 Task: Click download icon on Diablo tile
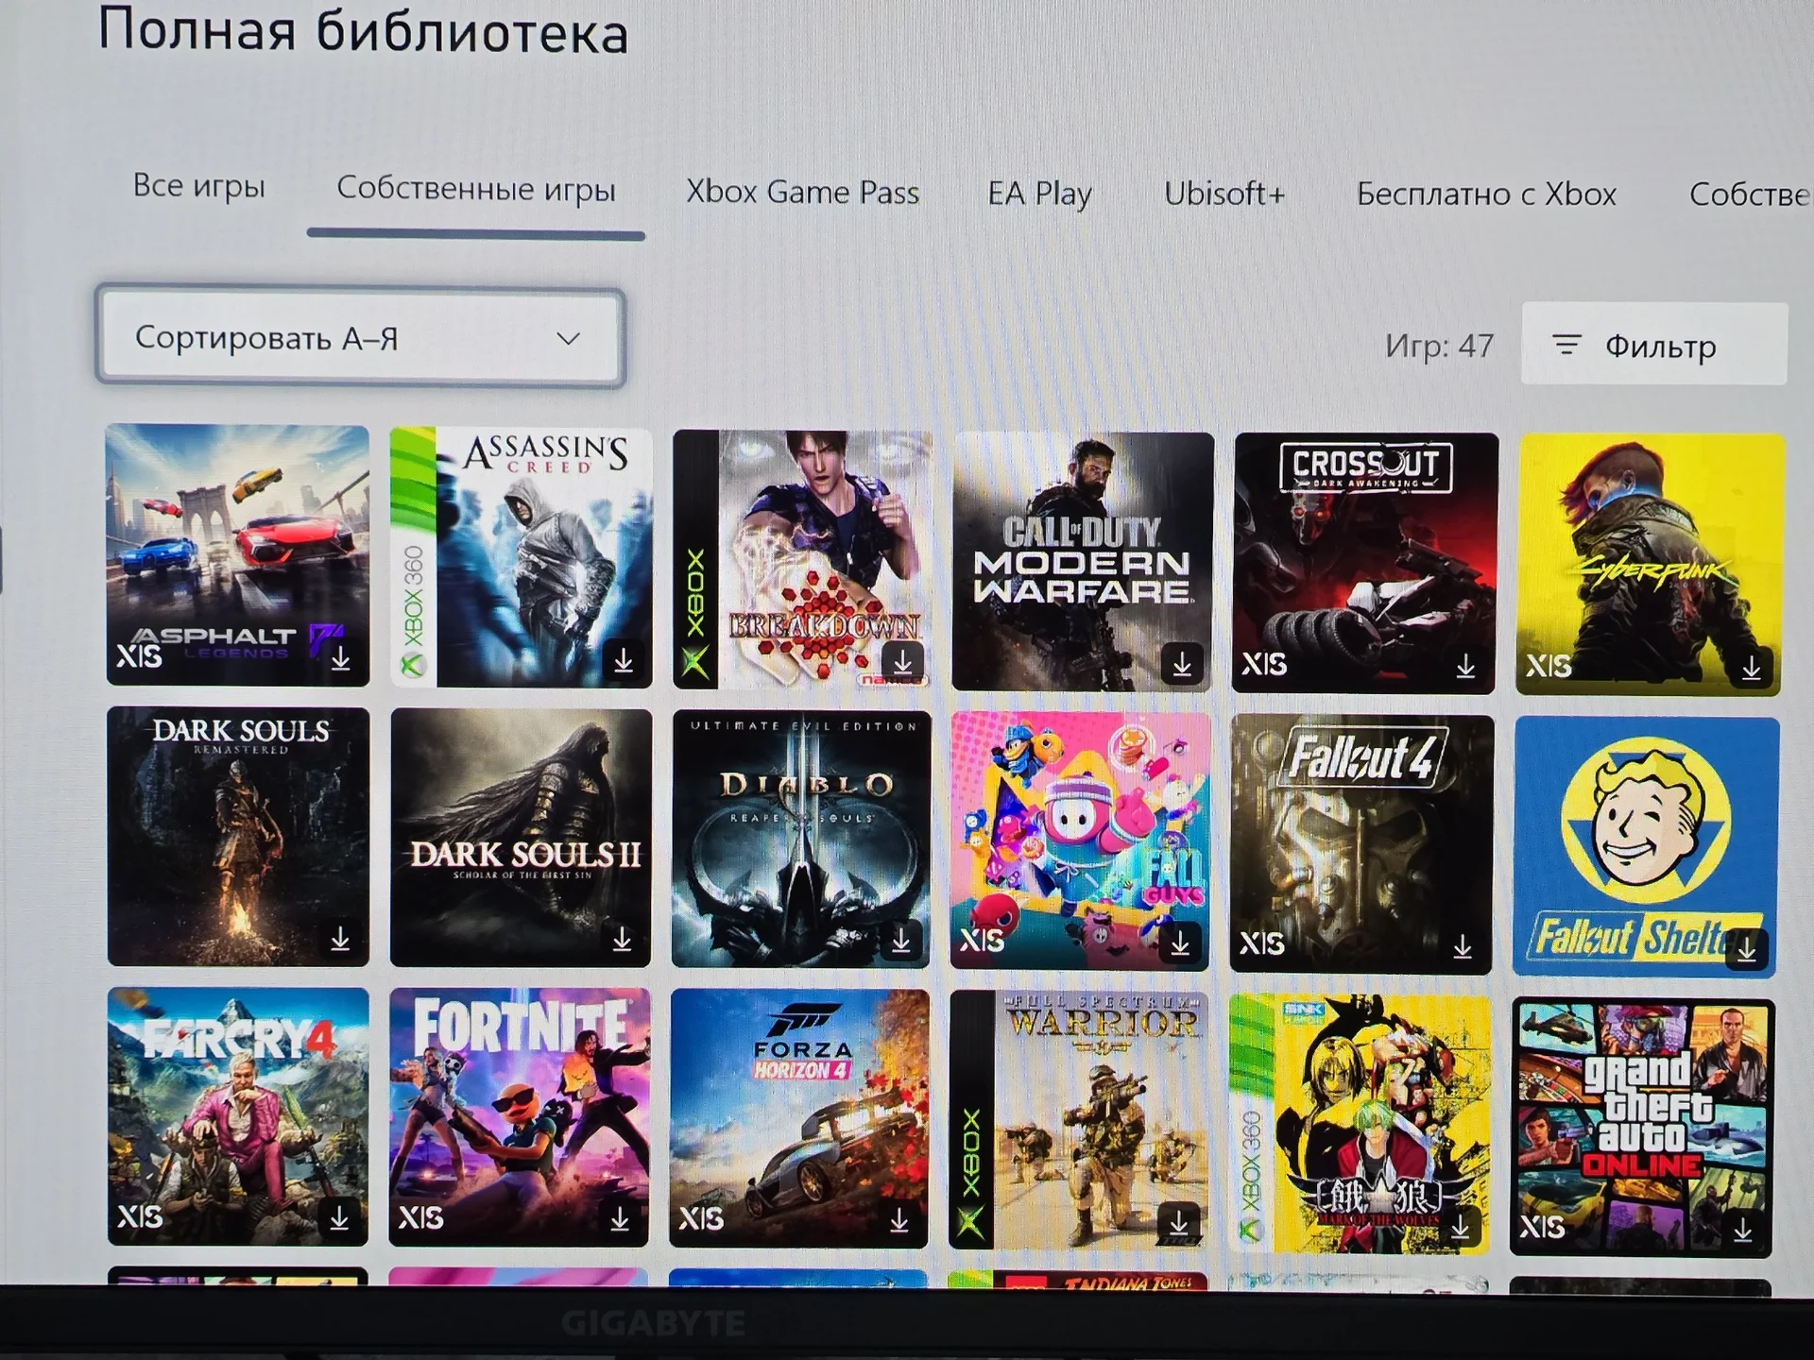(x=901, y=940)
